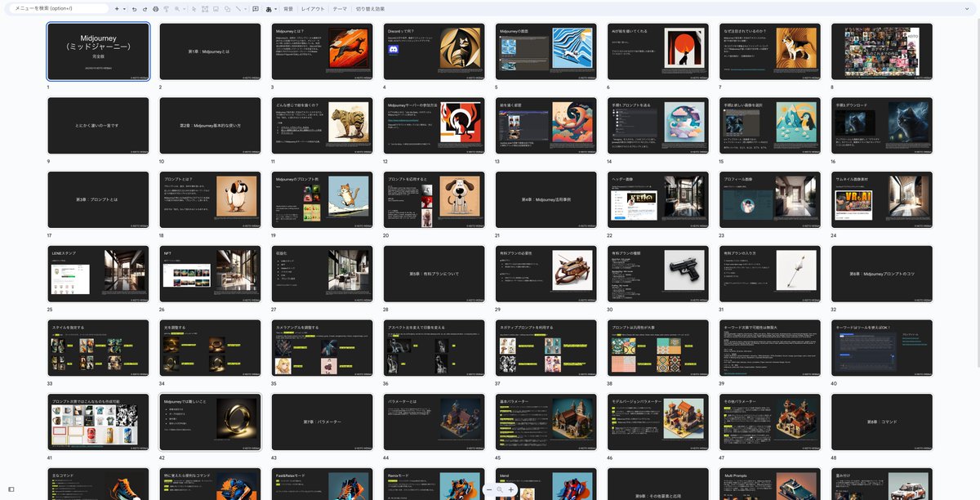Click the menu search box
The width and height of the screenshot is (980, 500).
point(58,8)
